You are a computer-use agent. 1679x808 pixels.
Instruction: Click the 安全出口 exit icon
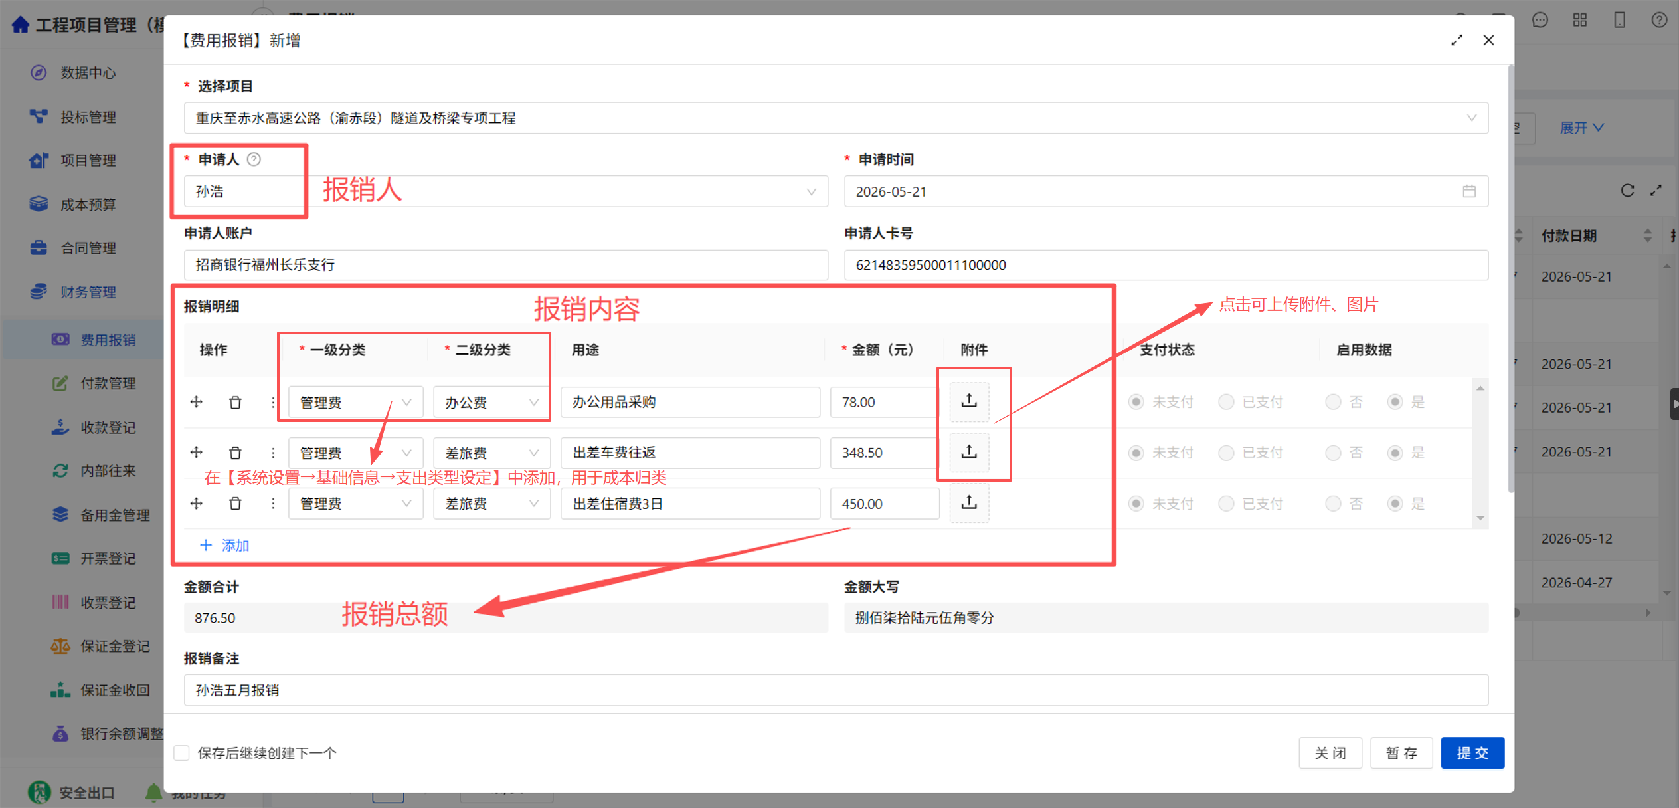pos(39,792)
